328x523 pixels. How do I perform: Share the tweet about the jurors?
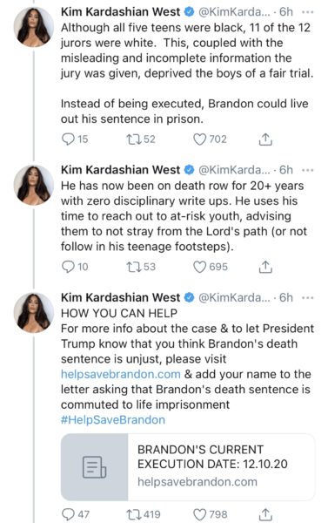[265, 139]
